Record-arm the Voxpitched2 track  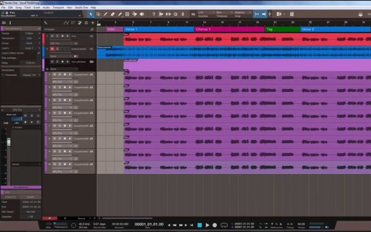[65, 88]
